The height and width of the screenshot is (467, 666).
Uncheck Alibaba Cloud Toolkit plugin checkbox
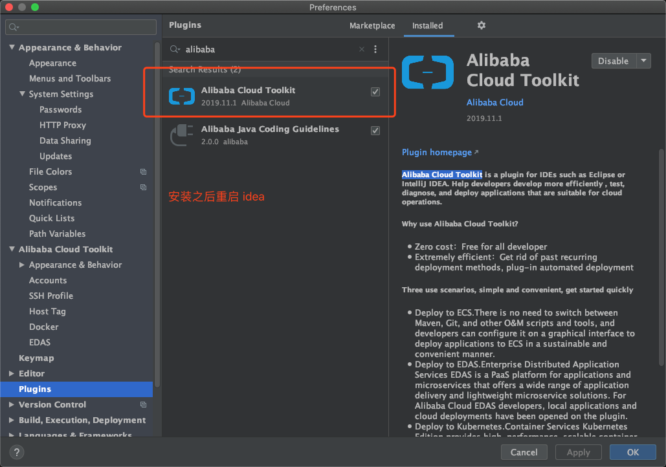pos(375,92)
